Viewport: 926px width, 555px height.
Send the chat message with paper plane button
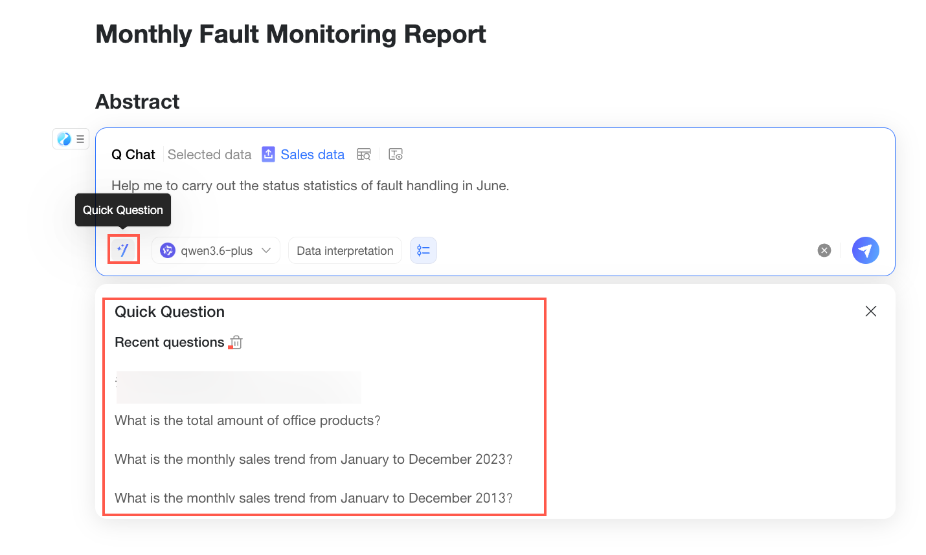pos(865,250)
